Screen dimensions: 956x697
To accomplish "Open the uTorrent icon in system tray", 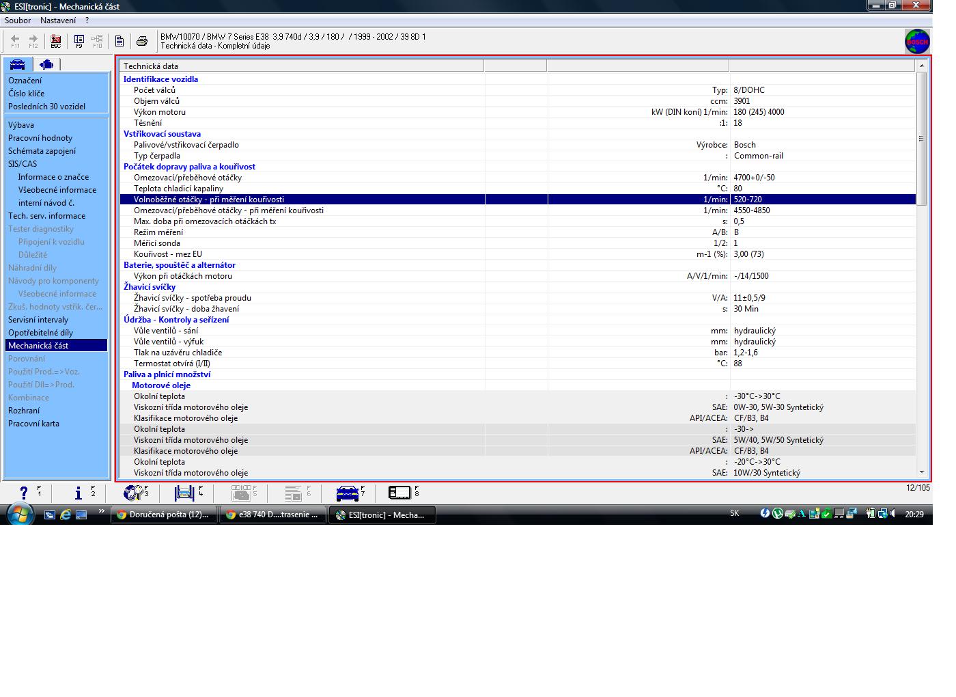I will (x=777, y=514).
